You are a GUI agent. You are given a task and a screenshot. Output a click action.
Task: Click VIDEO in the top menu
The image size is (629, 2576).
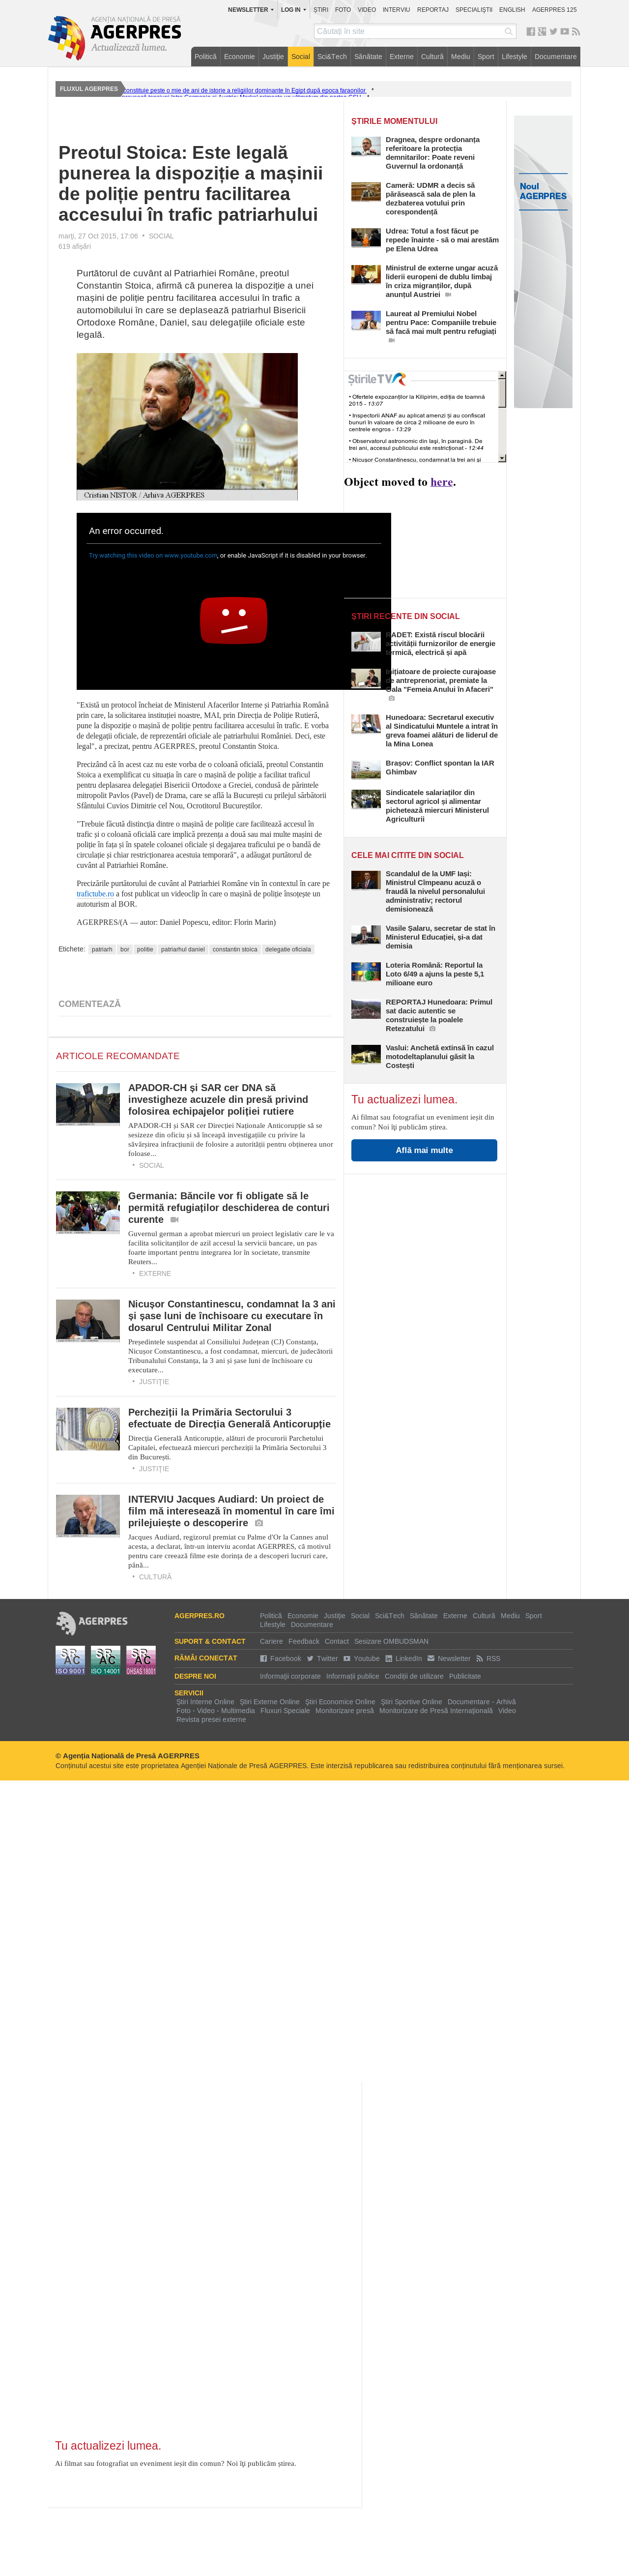367,10
